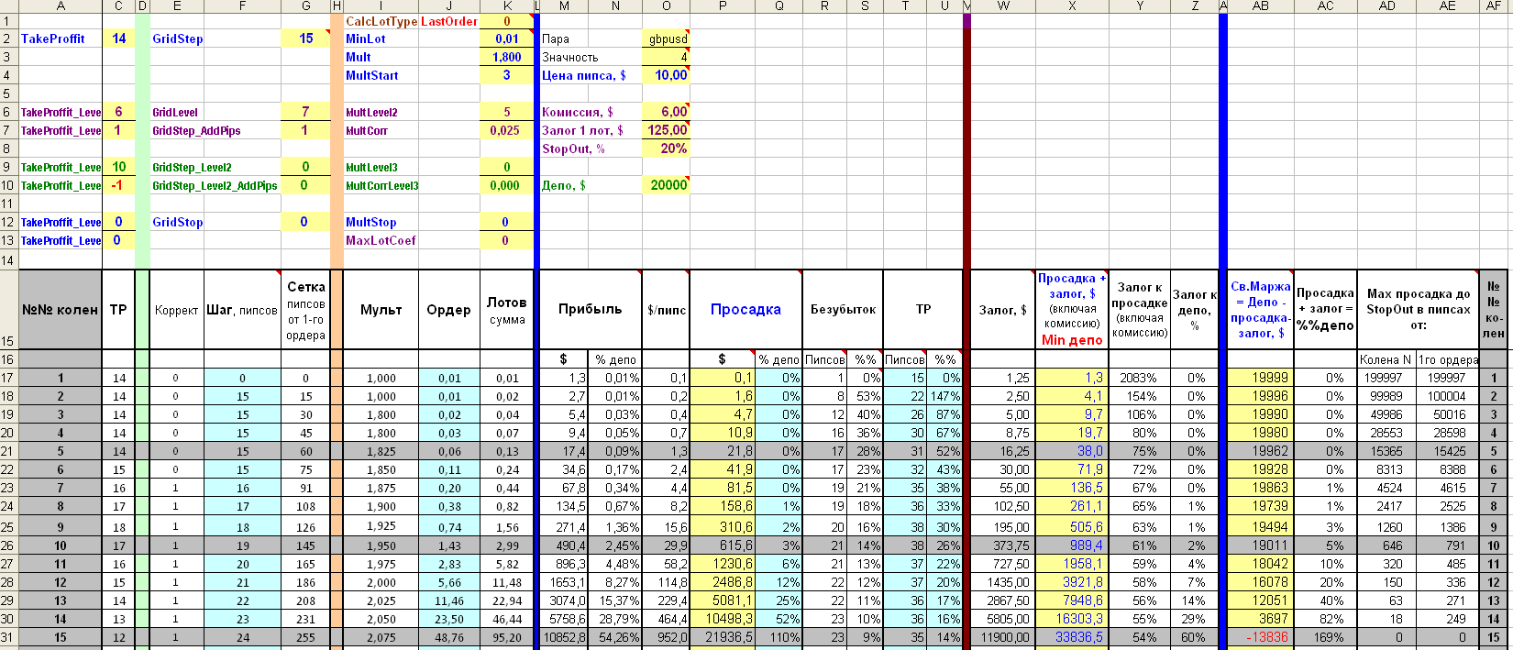Click the №№ колен table header
Image resolution: width=1513 pixels, height=650 pixels.
pyautogui.click(x=60, y=309)
